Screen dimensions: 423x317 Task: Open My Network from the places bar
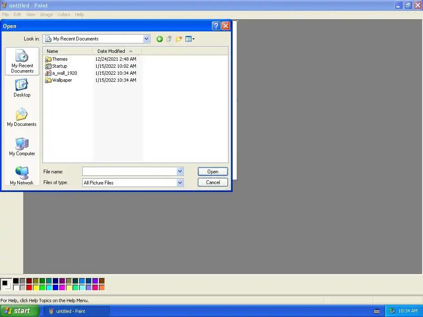pyautogui.click(x=22, y=176)
